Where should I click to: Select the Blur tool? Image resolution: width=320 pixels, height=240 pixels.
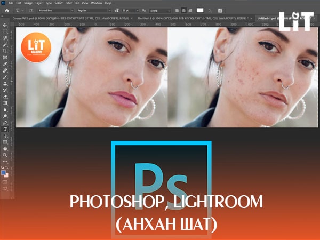(5, 109)
